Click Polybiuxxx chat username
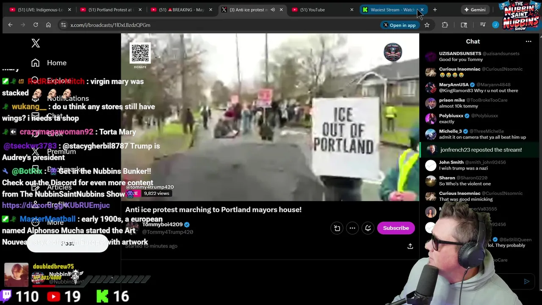542x305 pixels. click(x=451, y=116)
